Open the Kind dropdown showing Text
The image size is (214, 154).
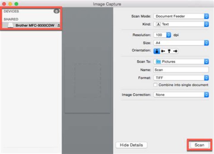[x=181, y=24]
